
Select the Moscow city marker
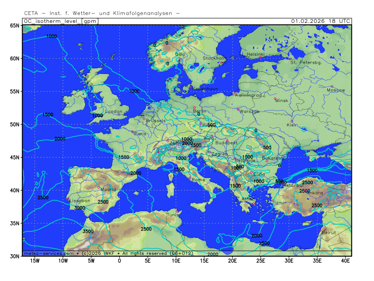pyautogui.click(x=332, y=87)
